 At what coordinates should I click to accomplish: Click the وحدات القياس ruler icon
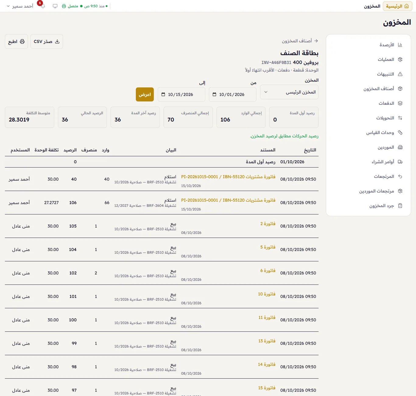tap(400, 133)
